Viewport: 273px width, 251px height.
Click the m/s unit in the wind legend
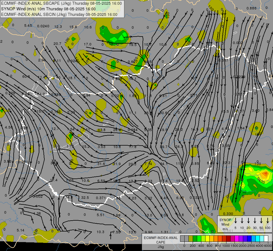click(225, 229)
